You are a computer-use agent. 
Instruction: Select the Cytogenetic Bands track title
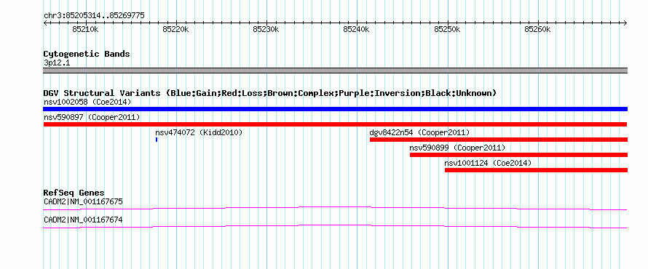(87, 54)
